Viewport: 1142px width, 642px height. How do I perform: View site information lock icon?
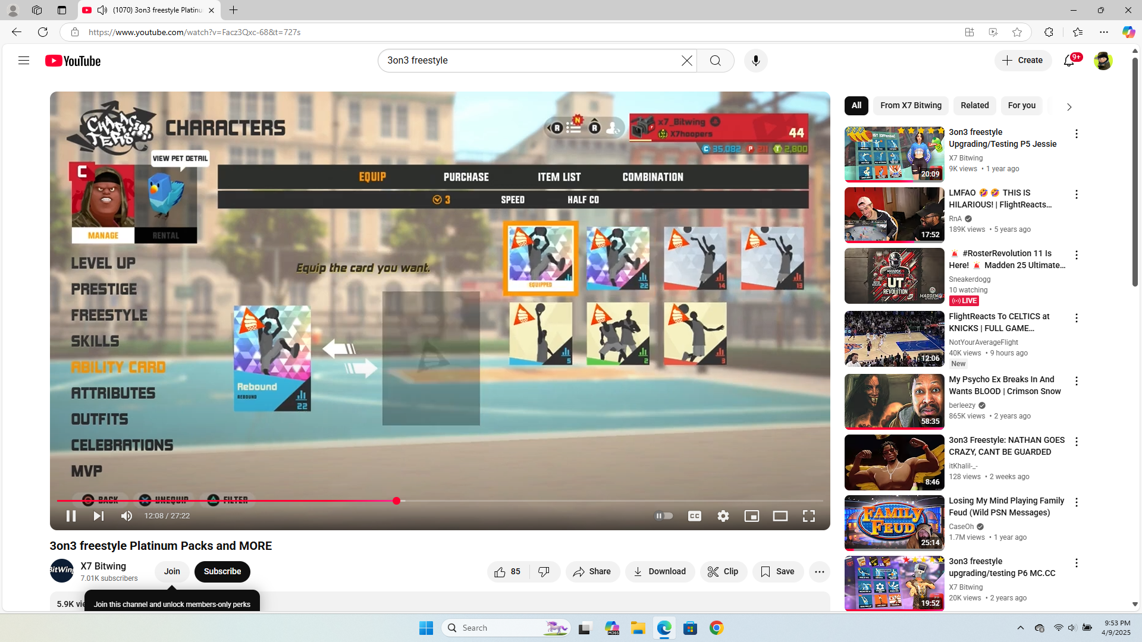75,32
